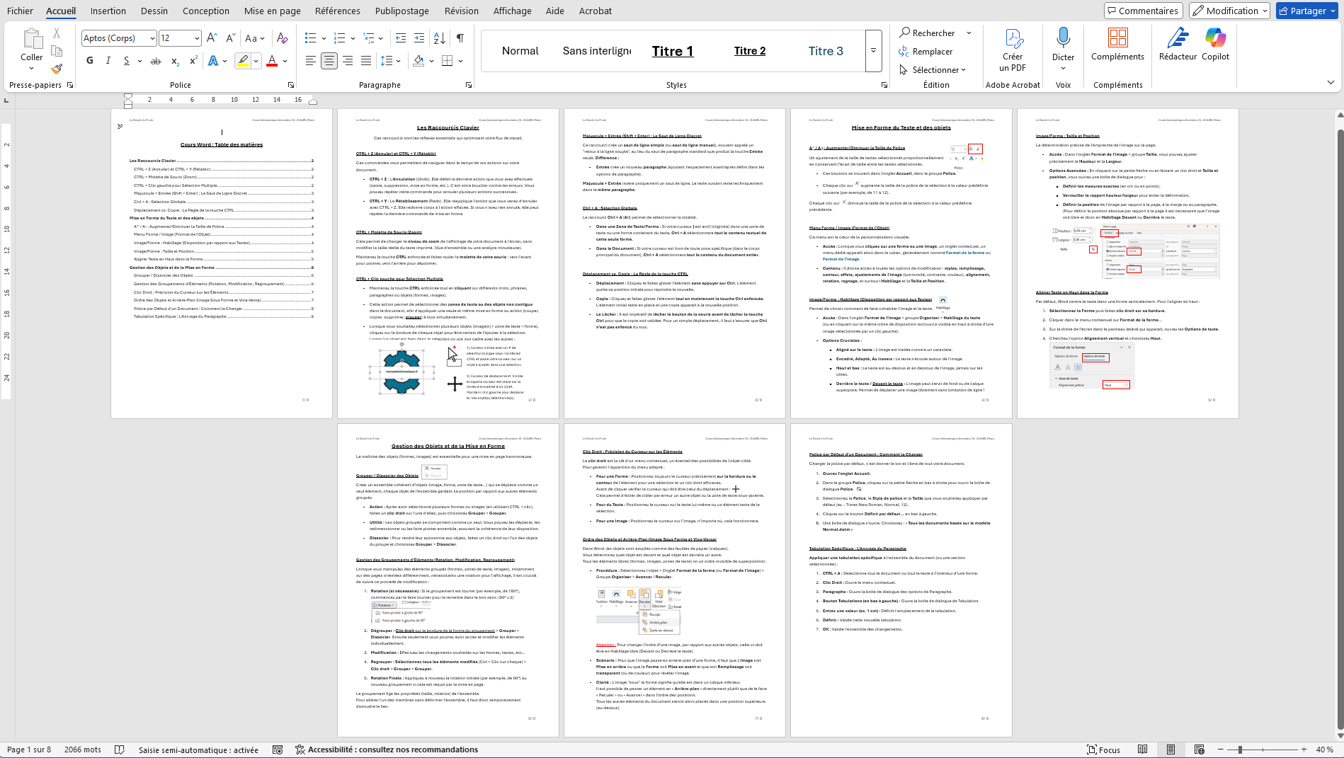Open the Commentaires pane
This screenshot has height=758, width=1344.
tap(1143, 11)
